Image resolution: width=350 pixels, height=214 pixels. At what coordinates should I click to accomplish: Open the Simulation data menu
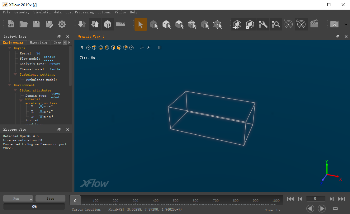coord(48,12)
